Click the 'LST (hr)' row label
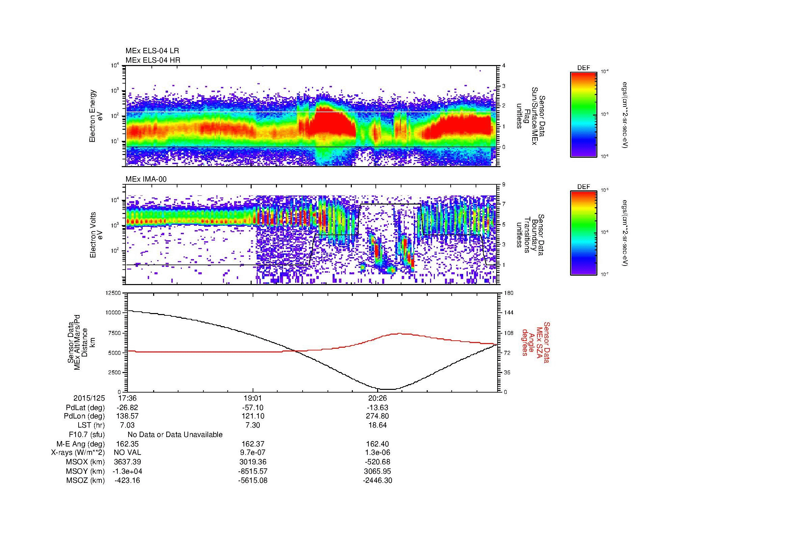The width and height of the screenshot is (789, 557). coord(91,425)
